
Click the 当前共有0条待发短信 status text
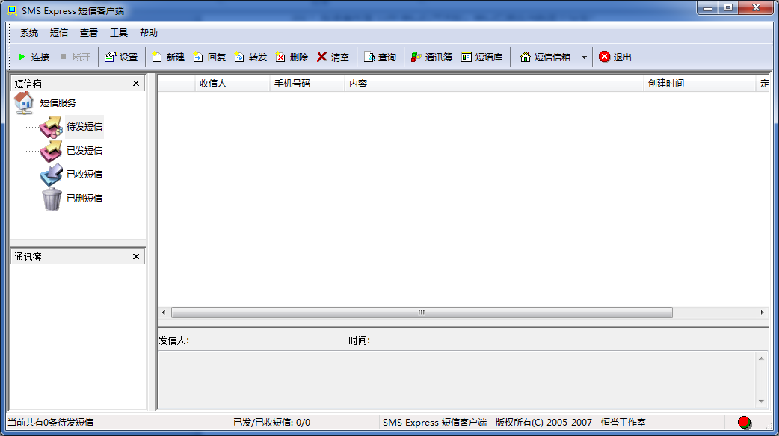click(51, 422)
